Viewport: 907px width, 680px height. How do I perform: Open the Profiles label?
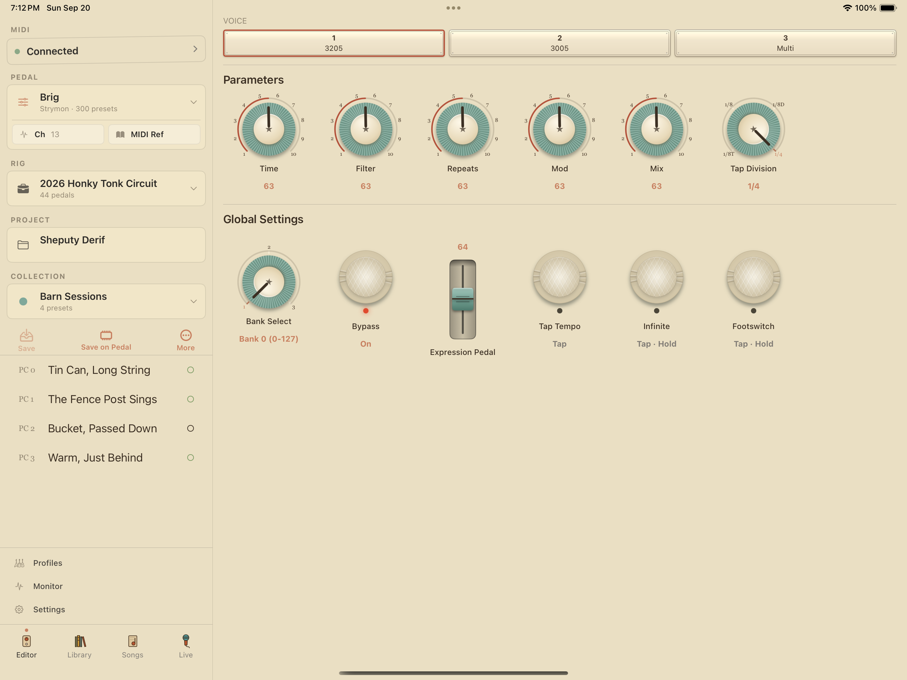coord(48,563)
